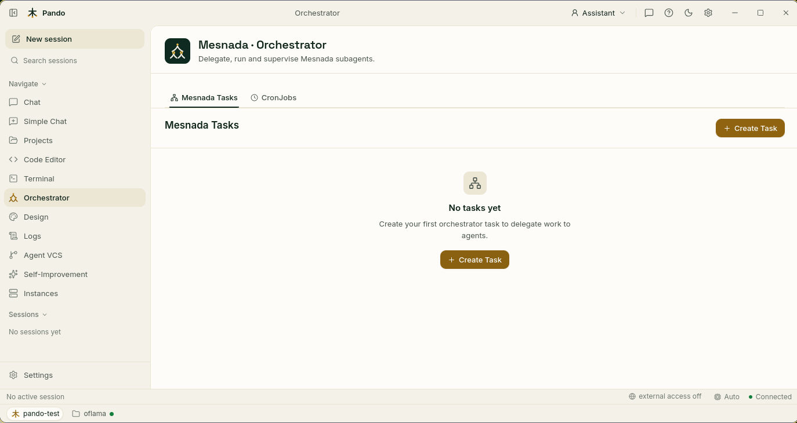The height and width of the screenshot is (423, 797).
Task: Open the oflama folder in status bar
Action: pyautogui.click(x=93, y=414)
